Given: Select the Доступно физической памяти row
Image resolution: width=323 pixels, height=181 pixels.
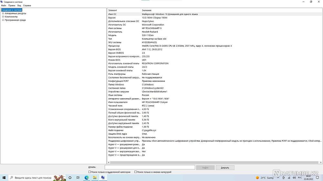Looking at the screenshot, I should pyautogui.click(x=215, y=116).
